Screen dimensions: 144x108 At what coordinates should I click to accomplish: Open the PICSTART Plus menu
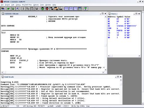tap(27, 5)
